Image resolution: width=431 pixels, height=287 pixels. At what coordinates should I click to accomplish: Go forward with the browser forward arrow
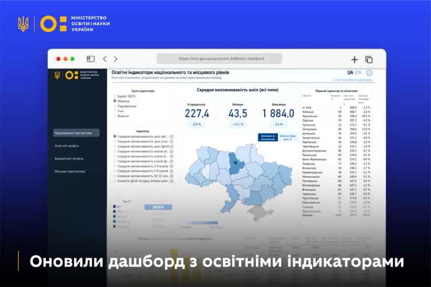click(116, 59)
